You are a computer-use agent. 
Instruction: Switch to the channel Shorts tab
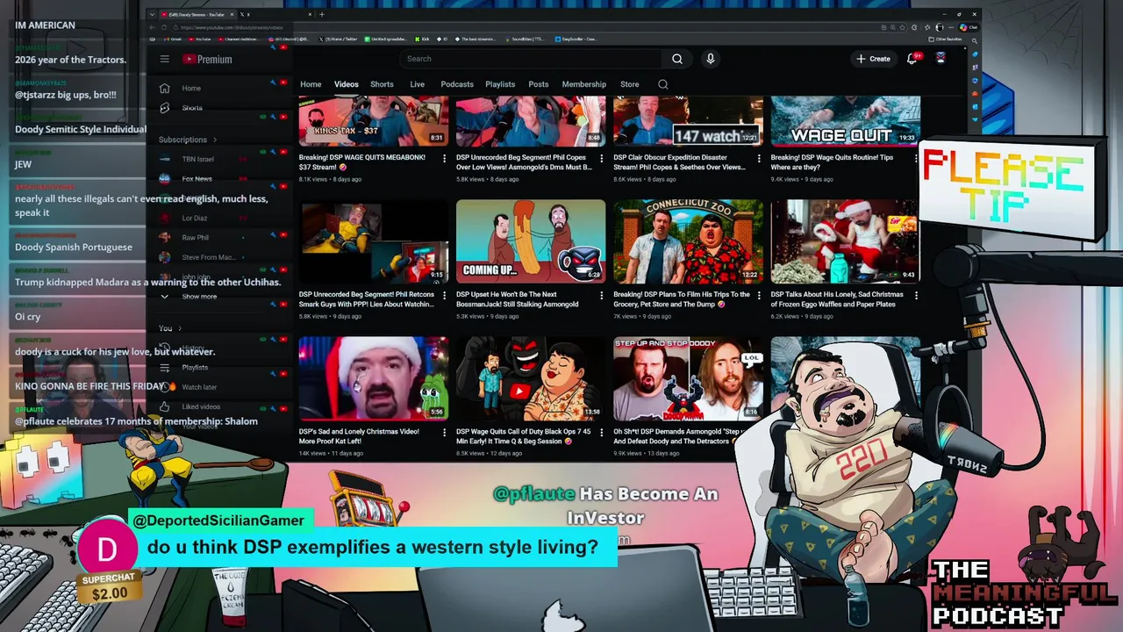[x=382, y=84]
